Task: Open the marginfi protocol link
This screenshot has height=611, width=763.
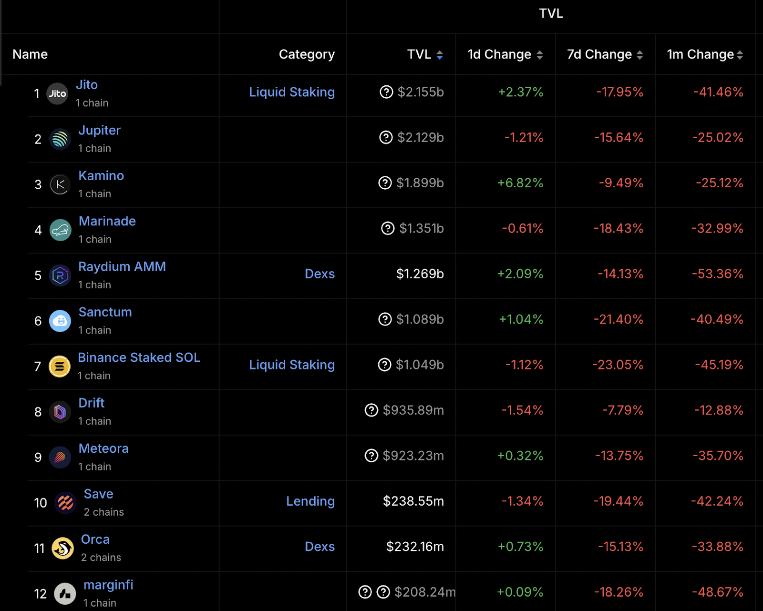Action: tap(108, 585)
